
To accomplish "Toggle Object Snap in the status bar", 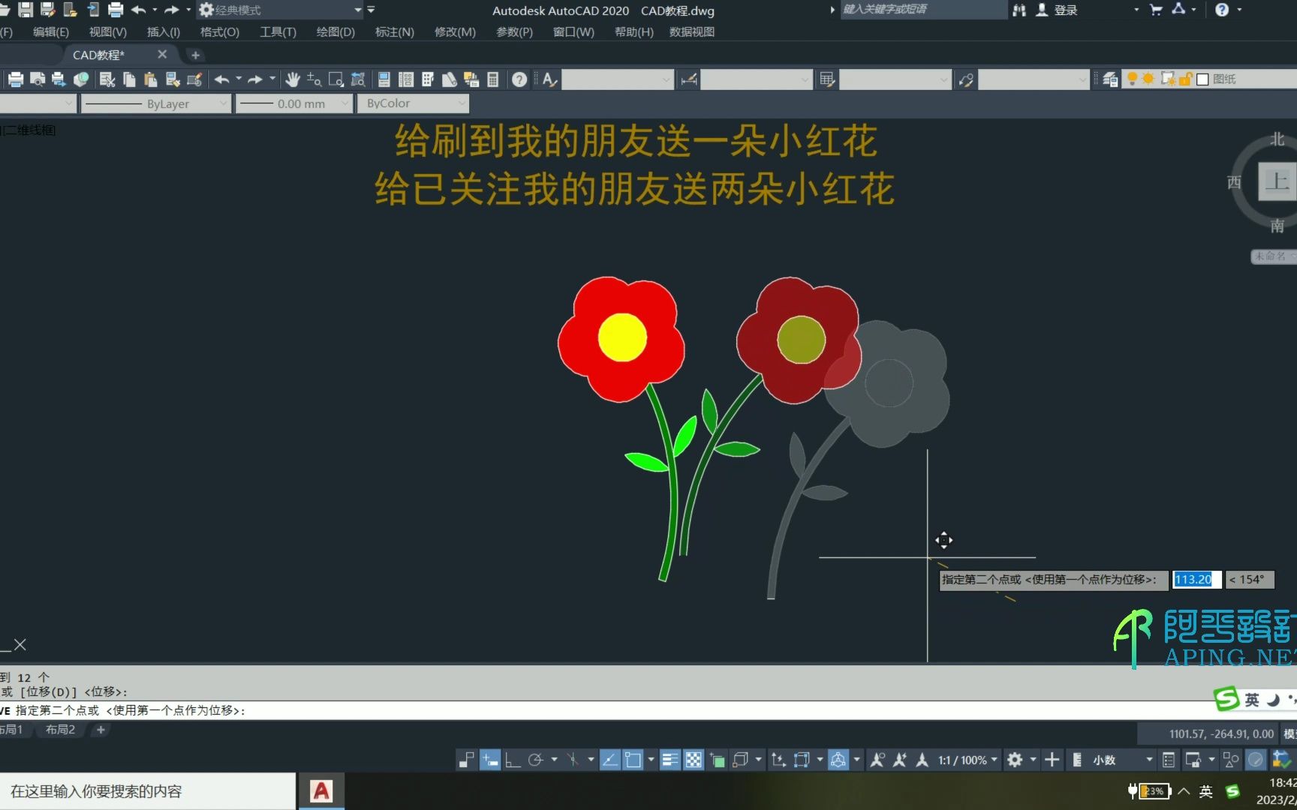I will point(633,760).
